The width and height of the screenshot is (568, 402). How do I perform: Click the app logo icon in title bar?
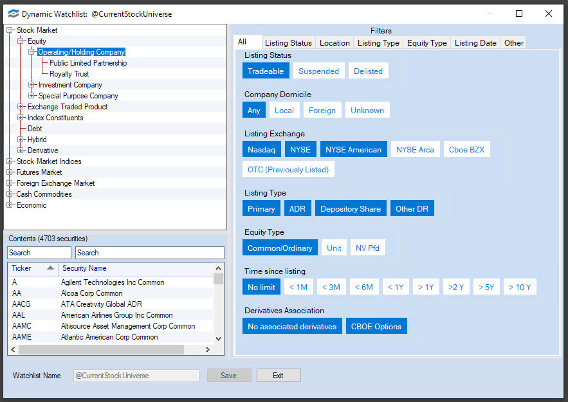click(12, 14)
